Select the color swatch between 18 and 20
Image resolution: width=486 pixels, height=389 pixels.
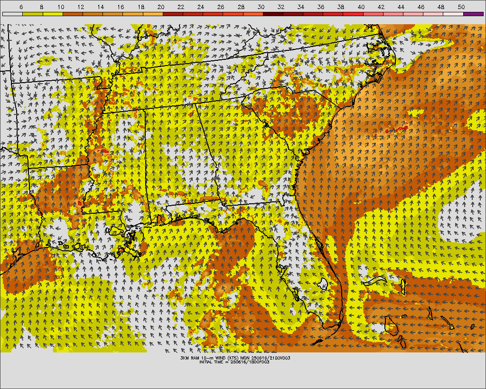(x=153, y=14)
